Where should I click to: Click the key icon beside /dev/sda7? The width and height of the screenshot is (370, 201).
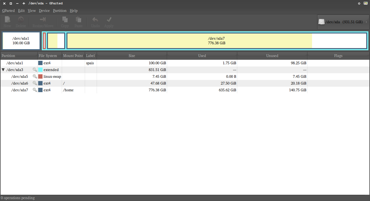tap(35, 90)
